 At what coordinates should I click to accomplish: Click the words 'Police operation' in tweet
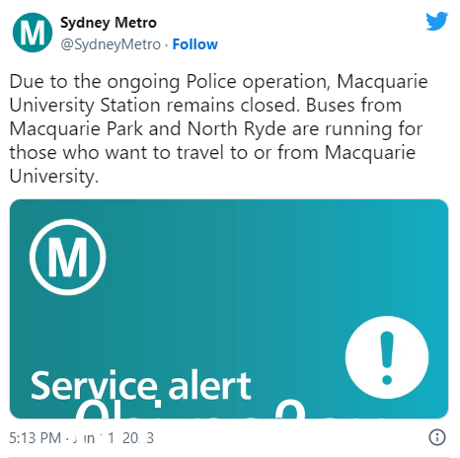256,81
